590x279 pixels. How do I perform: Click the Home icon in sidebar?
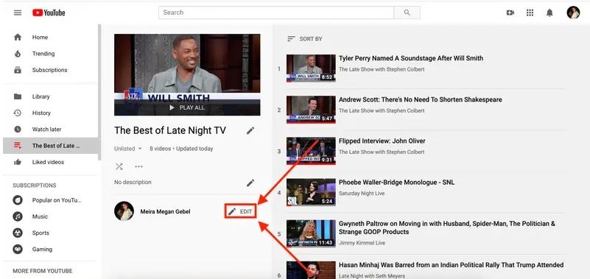(18, 38)
